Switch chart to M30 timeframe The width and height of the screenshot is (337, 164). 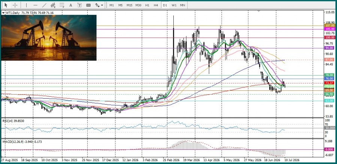[x=138, y=5]
